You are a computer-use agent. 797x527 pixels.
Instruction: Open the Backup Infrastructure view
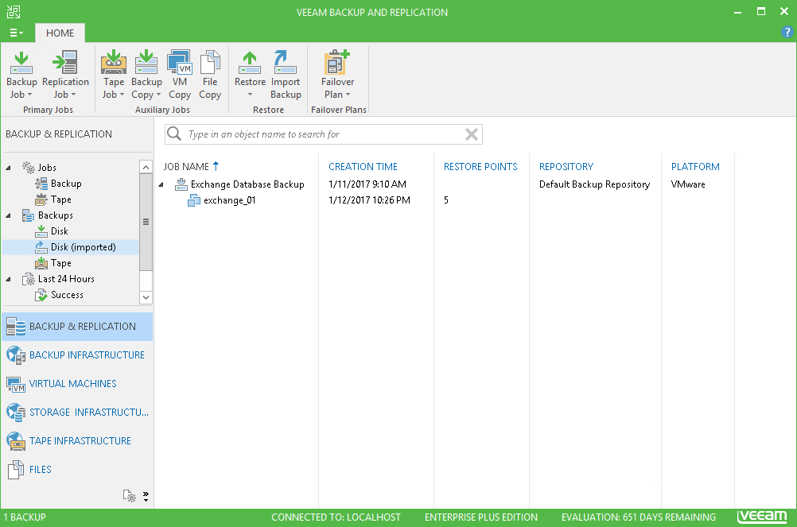point(77,355)
